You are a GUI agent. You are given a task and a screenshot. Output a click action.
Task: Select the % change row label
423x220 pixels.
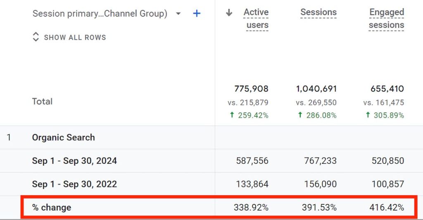tap(52, 207)
